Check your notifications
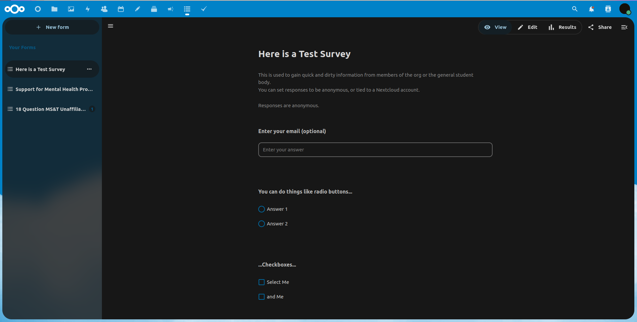The width and height of the screenshot is (637, 322). pos(591,9)
